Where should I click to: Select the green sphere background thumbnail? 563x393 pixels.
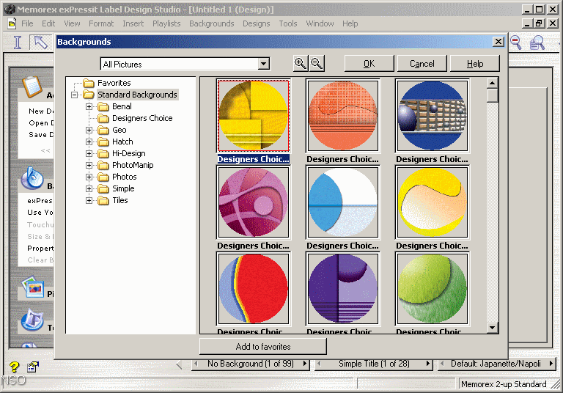coord(432,289)
